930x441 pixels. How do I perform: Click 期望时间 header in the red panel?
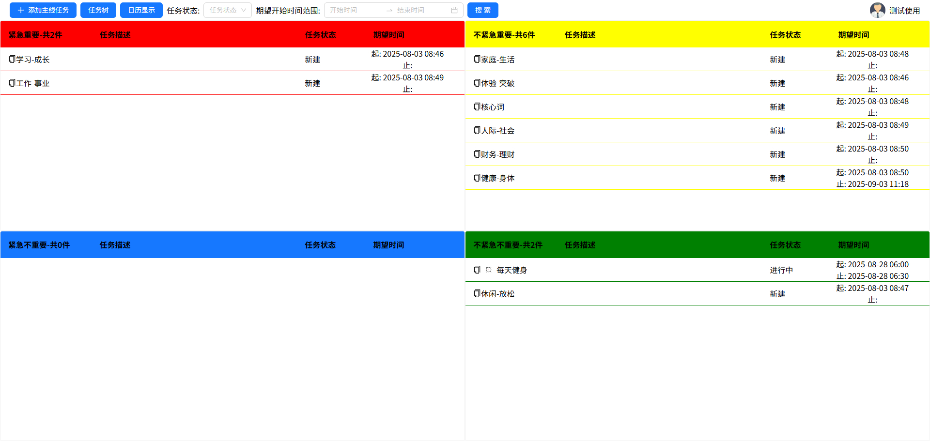pyautogui.click(x=388, y=35)
